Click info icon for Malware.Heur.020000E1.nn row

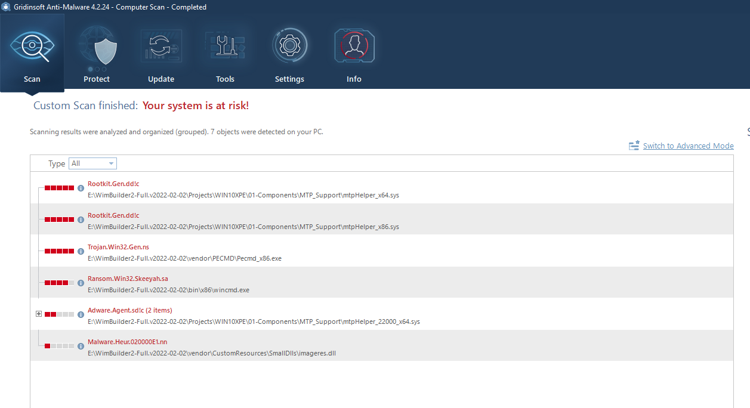81,346
